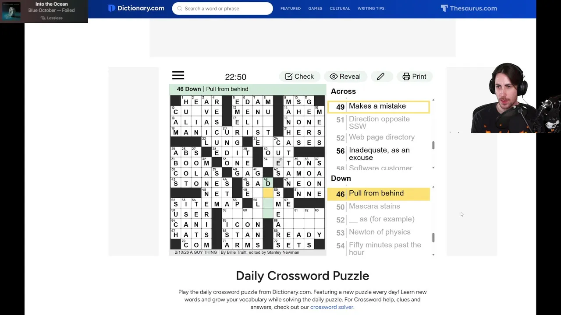561x315 pixels.
Task: Open the Thesaurus.com link
Action: coord(469,8)
